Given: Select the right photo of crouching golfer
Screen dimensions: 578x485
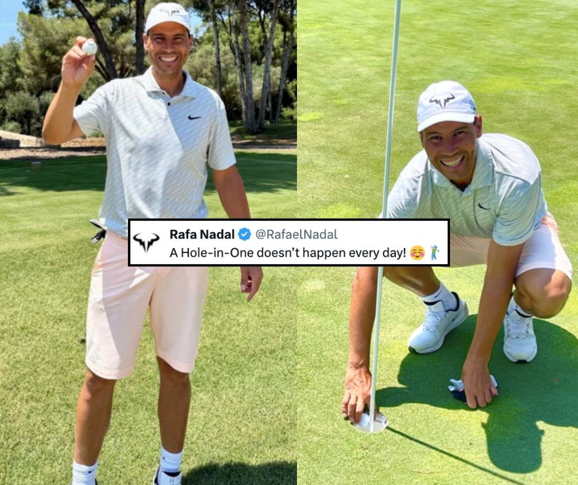Looking at the screenshot, I should 438,242.
